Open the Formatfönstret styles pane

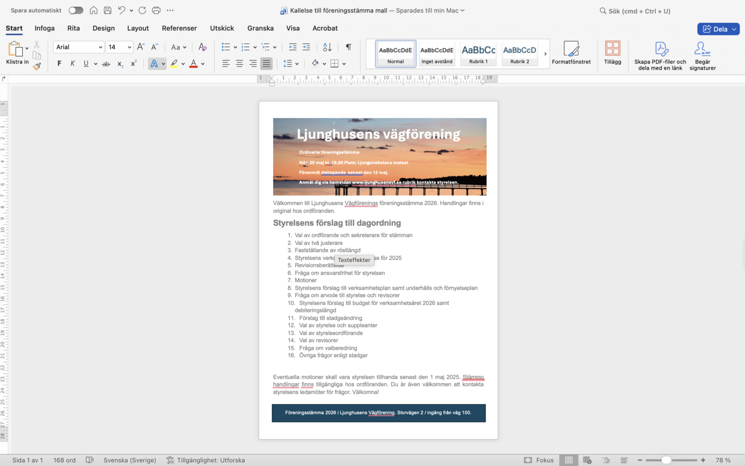tap(571, 53)
